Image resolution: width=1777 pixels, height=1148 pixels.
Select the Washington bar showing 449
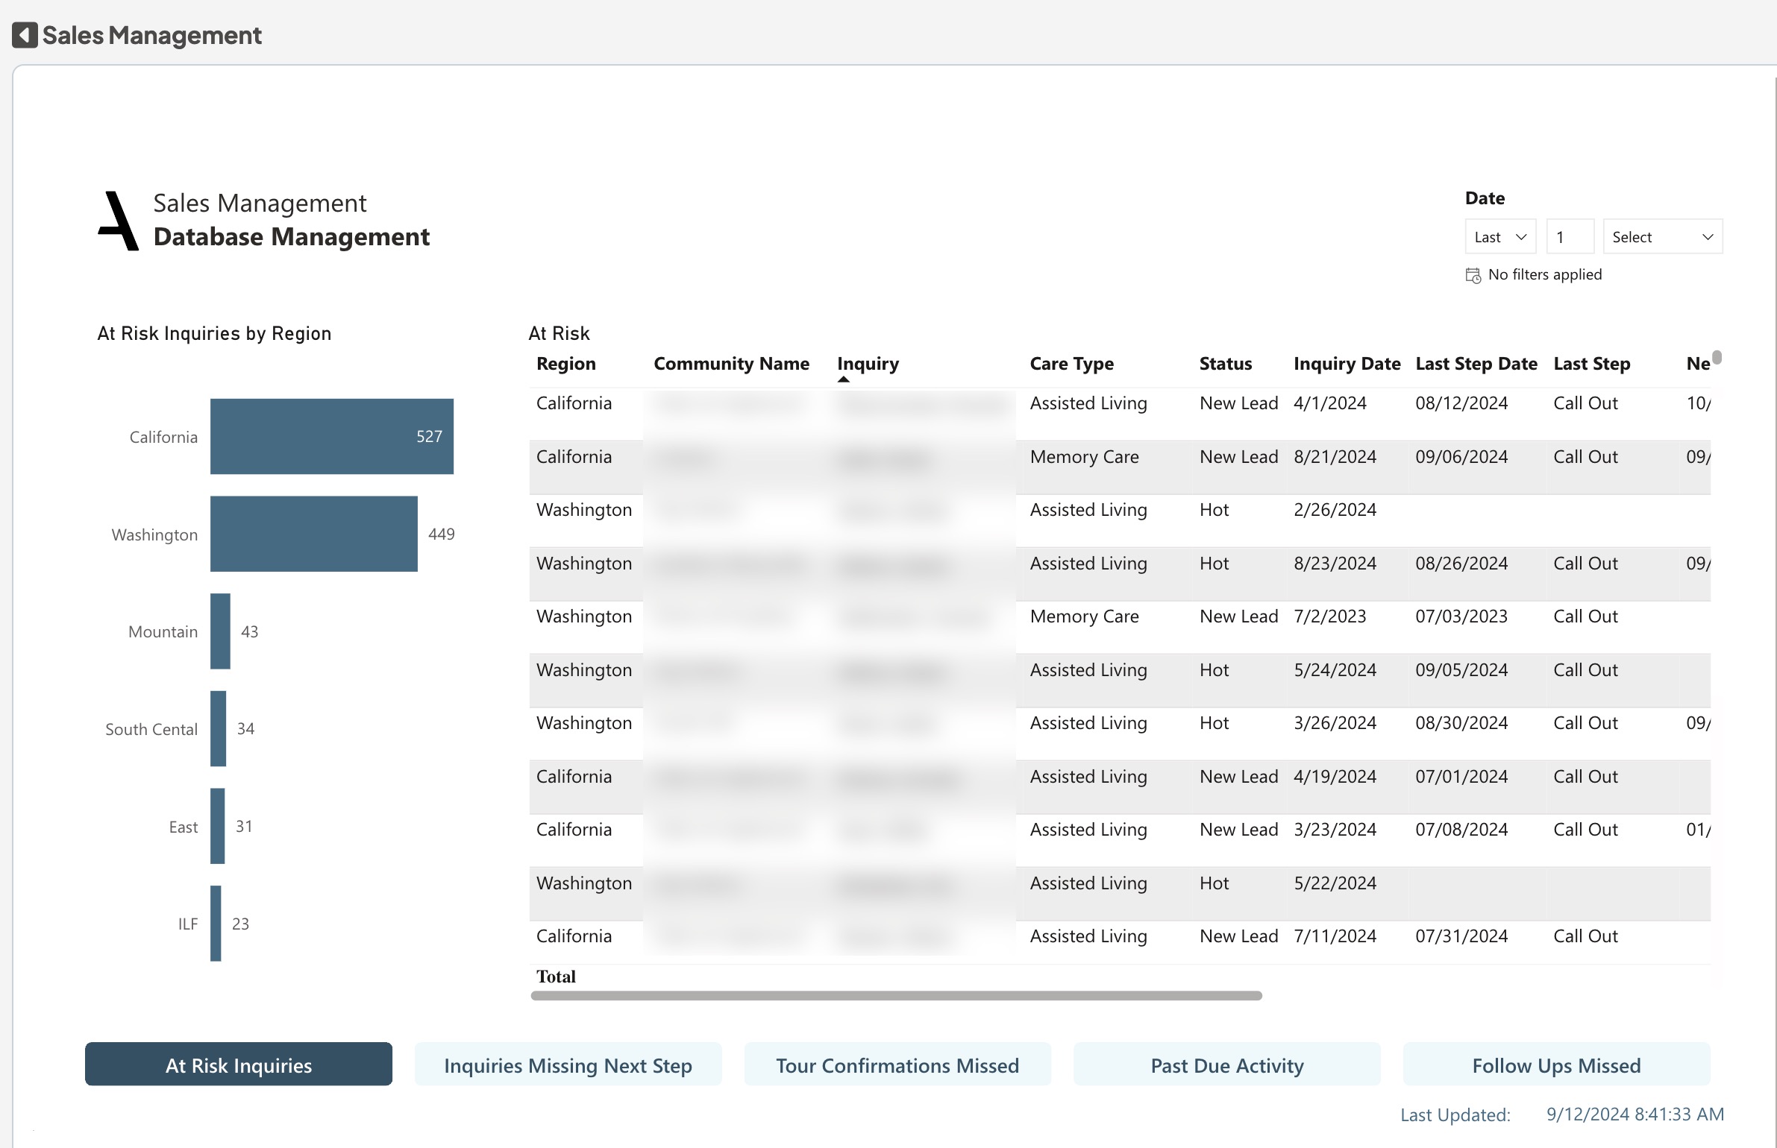click(x=313, y=534)
